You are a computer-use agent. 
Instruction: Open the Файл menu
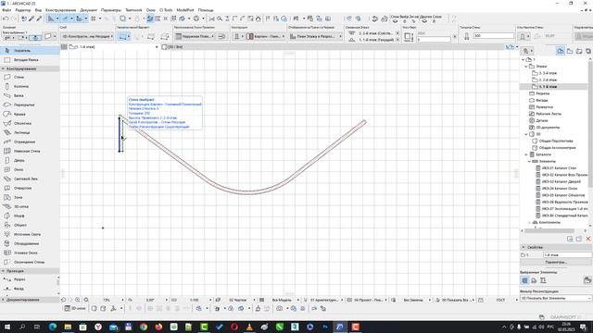[x=6, y=10]
